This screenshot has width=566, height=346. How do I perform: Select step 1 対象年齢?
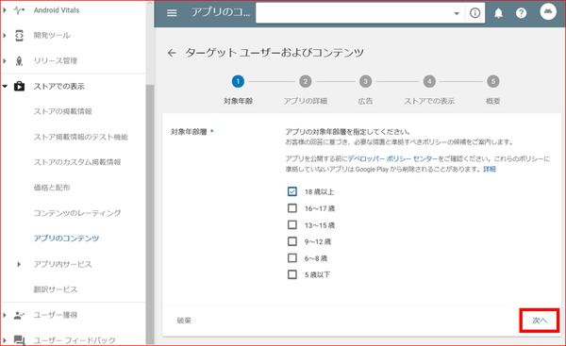click(x=238, y=81)
